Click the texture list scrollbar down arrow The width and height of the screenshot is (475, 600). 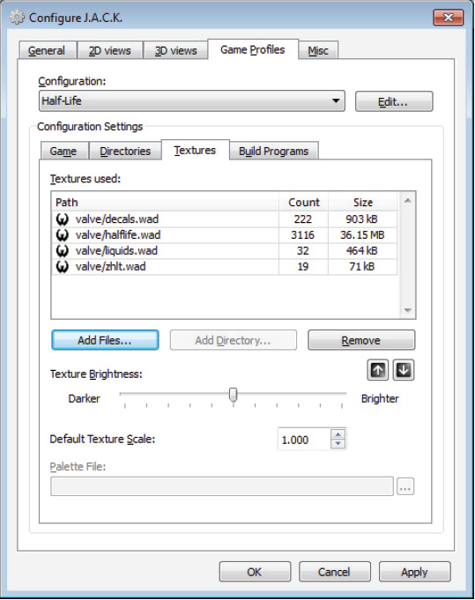click(x=408, y=310)
